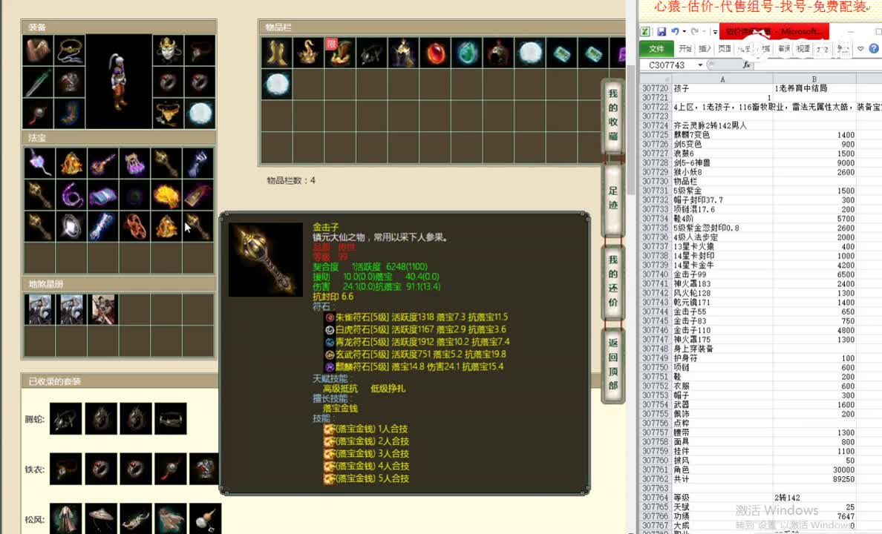Click column B header in Excel
Image resolution: width=882 pixels, height=534 pixels.
pos(814,79)
